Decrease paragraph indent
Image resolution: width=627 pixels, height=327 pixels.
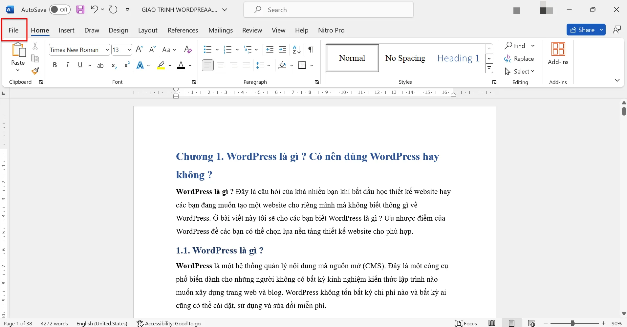270,50
